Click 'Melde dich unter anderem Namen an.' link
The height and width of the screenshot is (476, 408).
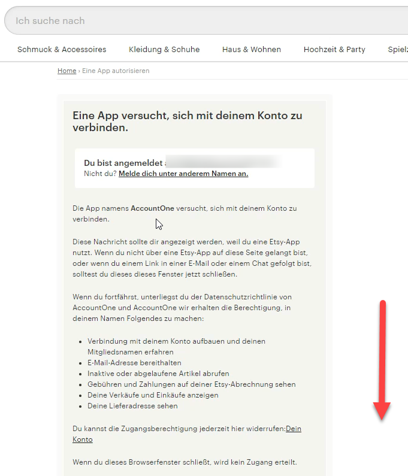[x=183, y=174]
